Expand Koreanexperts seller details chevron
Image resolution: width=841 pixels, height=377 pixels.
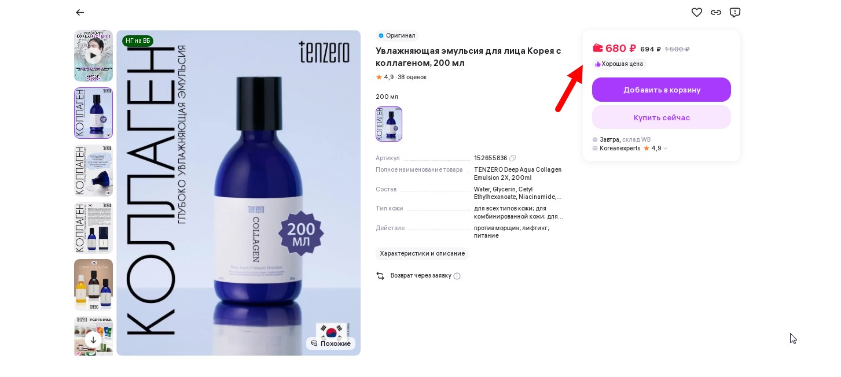tap(665, 149)
